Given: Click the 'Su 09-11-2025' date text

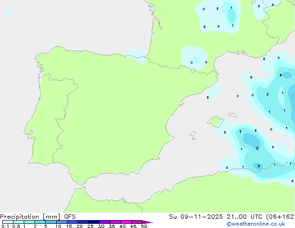Looking at the screenshot, I should point(196,217).
